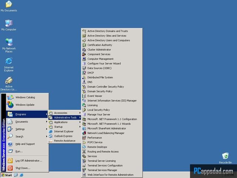Open Help and Support
237x178 pixels.
27,144
